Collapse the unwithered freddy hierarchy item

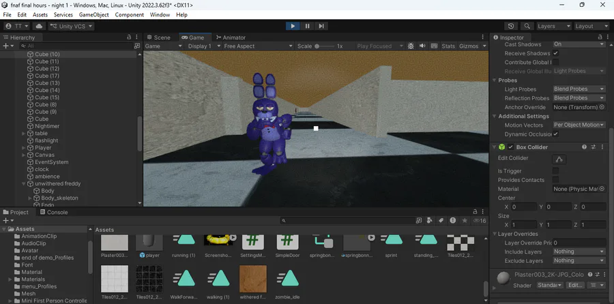(23, 183)
